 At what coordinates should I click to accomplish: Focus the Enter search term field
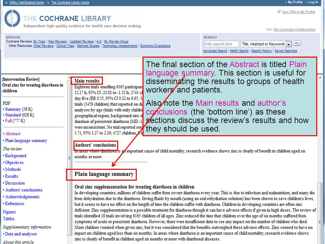click(x=221, y=44)
